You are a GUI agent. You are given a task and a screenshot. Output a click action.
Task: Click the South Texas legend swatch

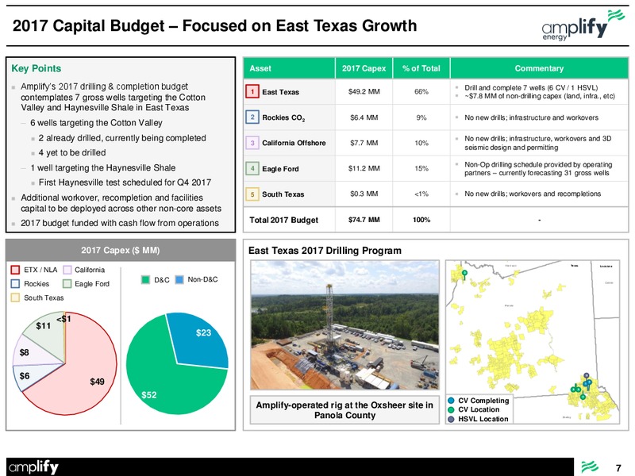(15, 297)
